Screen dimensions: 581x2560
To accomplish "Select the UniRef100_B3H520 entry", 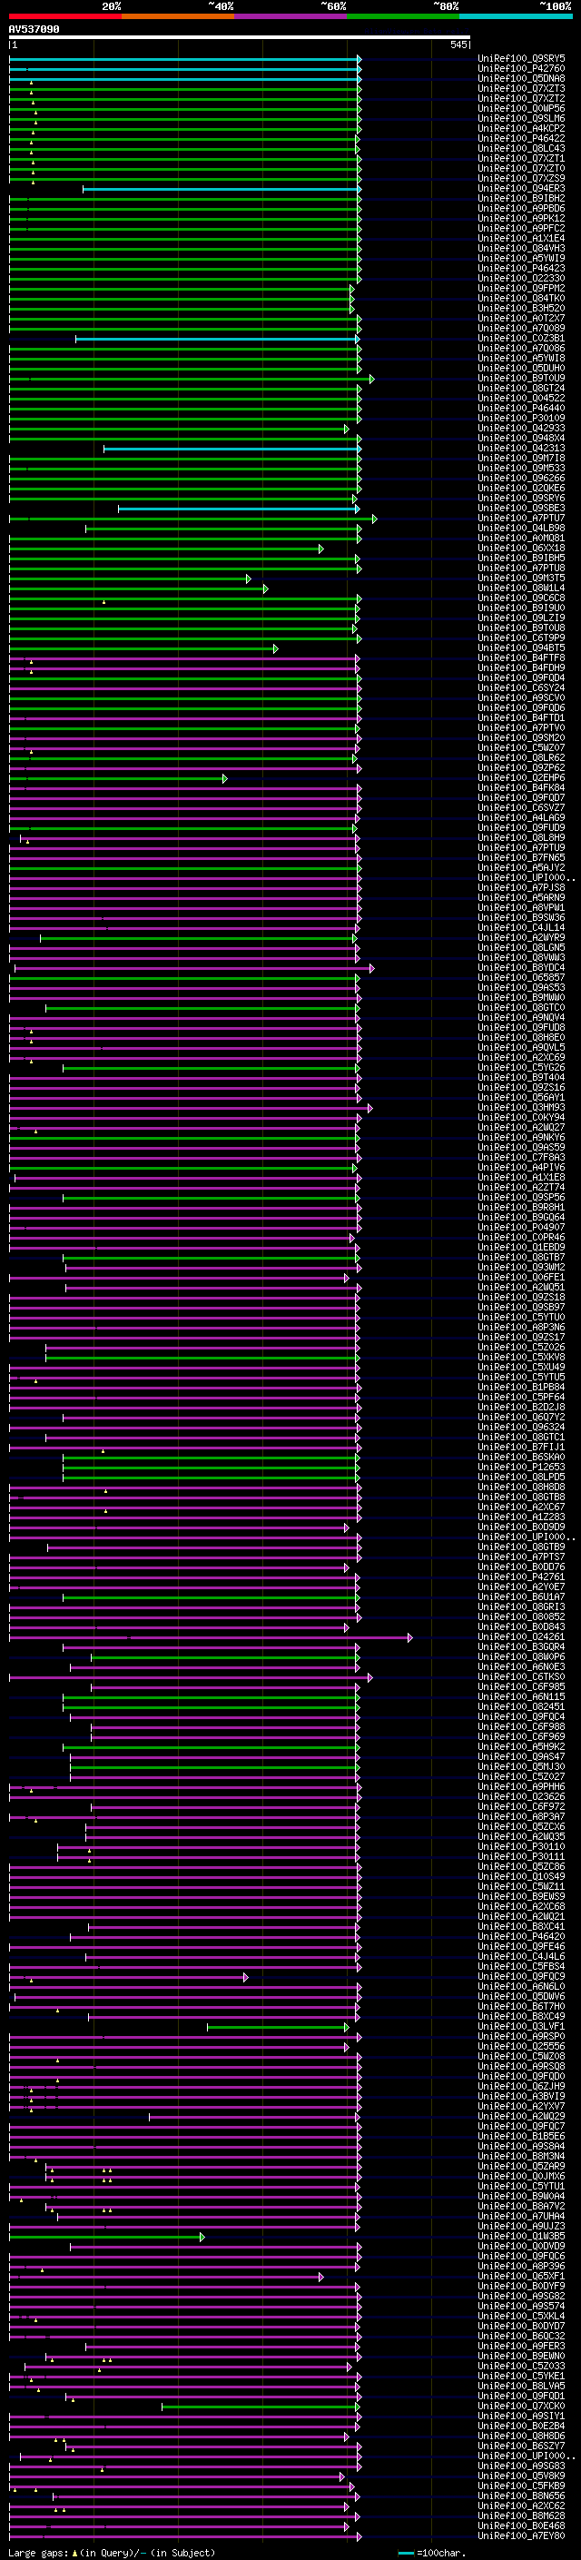I will click(x=521, y=308).
